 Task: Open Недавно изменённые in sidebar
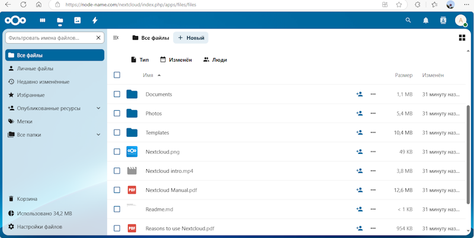pos(55,82)
